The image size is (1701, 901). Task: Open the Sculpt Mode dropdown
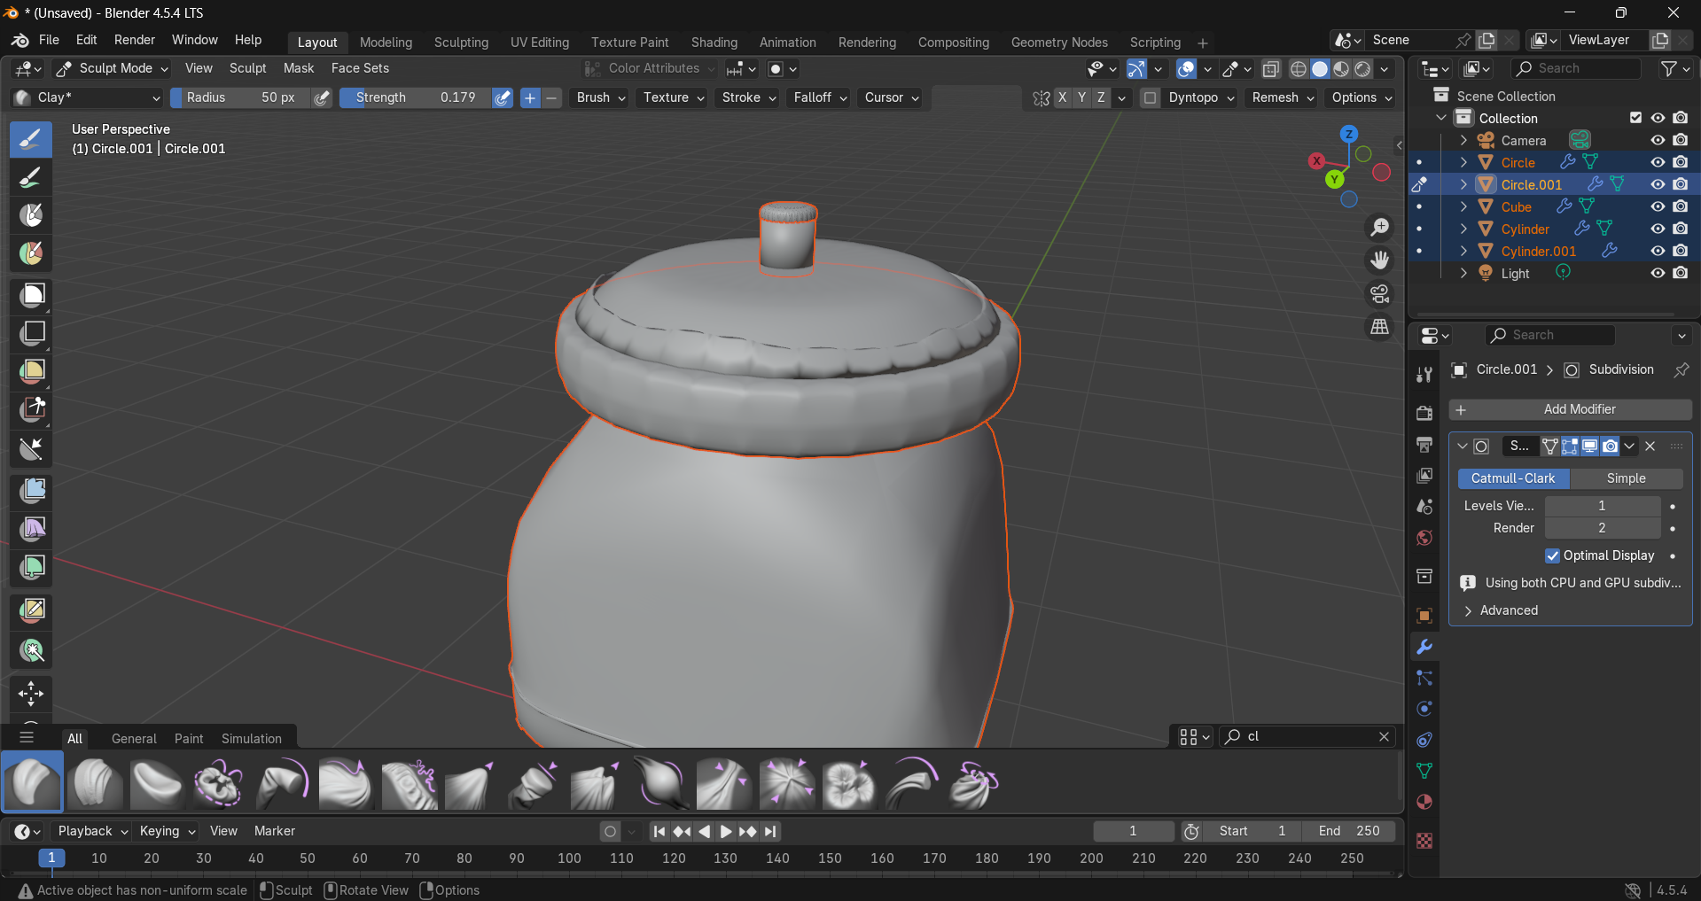tap(112, 68)
